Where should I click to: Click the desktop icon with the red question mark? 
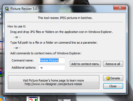33,99
